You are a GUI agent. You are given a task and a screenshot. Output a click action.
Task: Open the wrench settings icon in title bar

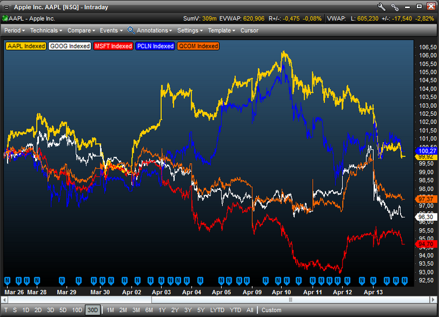point(382,7)
